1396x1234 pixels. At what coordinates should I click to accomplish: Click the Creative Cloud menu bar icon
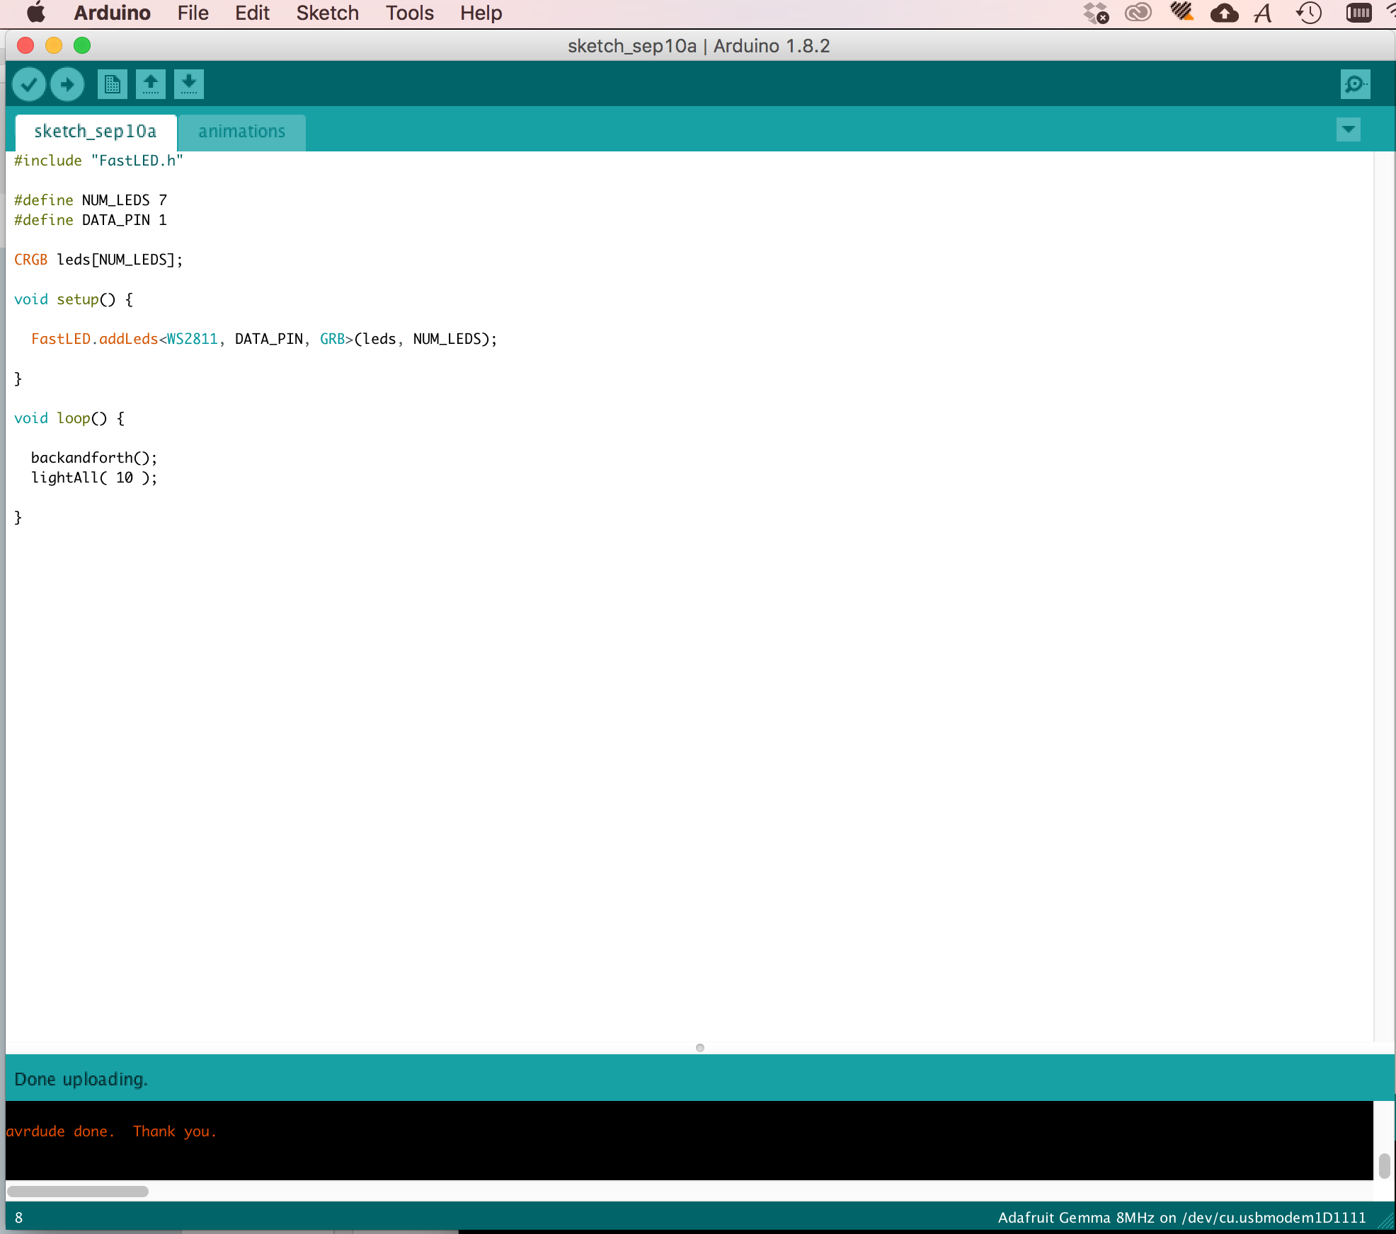click(x=1138, y=13)
